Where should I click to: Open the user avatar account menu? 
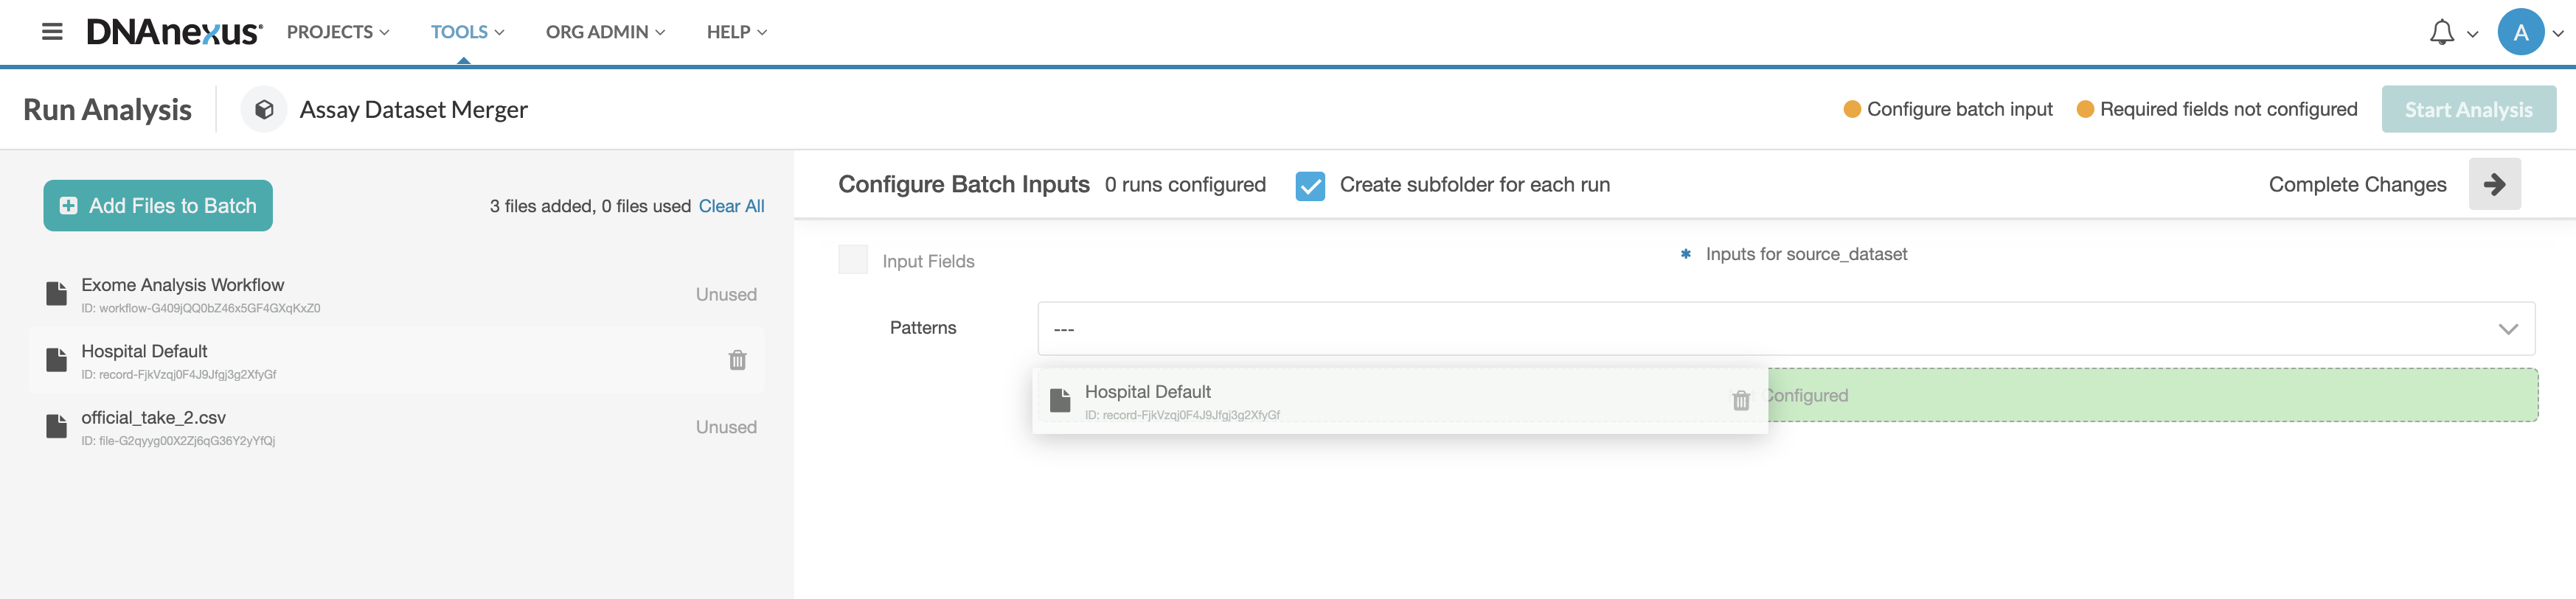[2521, 32]
